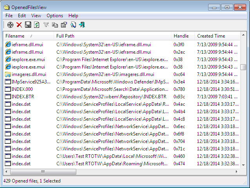The height and width of the screenshot is (188, 250).
Task: Click file icon of index.dat handle 0x4ac
Action: click(x=8, y=104)
